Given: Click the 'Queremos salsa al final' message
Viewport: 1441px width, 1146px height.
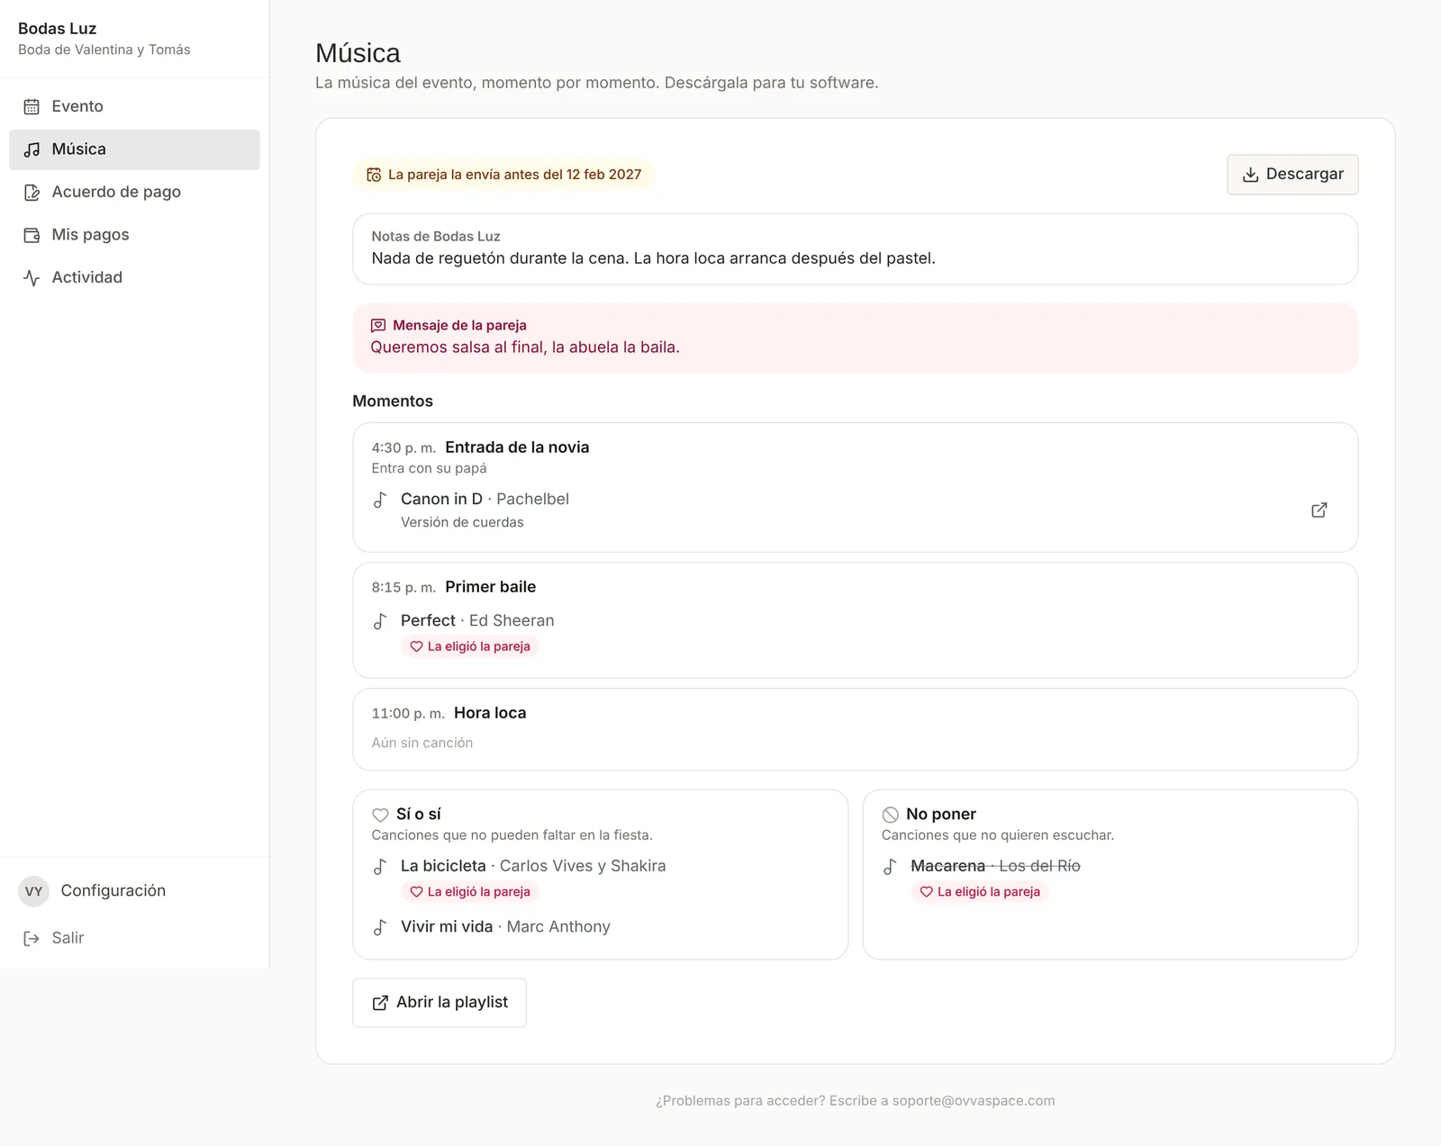Looking at the screenshot, I should tap(525, 347).
